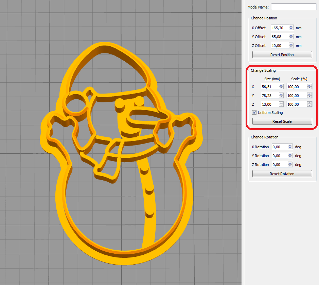
Task: Increase X Rotation with the up arrow
Action: pos(290,145)
